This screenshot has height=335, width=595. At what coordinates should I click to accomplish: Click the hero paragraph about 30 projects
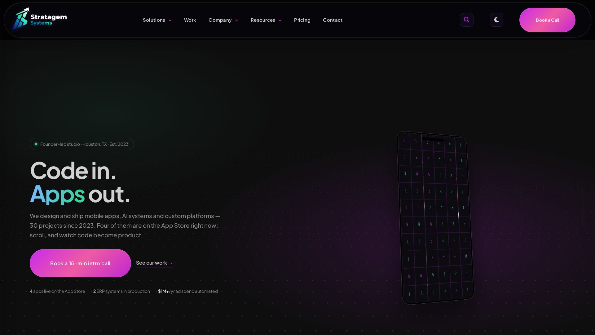125,226
